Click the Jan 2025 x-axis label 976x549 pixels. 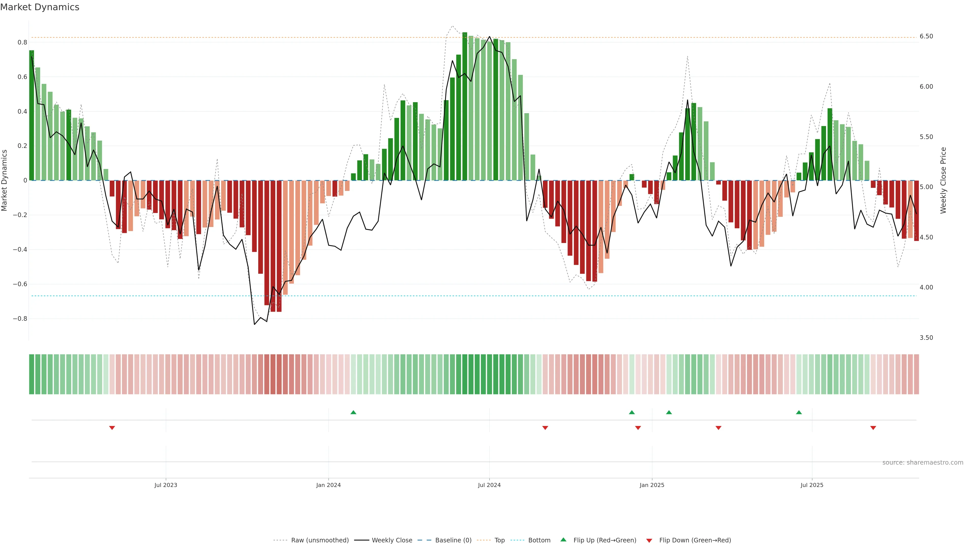pyautogui.click(x=652, y=485)
